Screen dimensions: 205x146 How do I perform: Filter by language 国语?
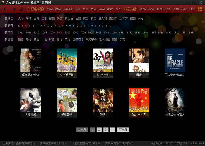click(x=21, y=39)
